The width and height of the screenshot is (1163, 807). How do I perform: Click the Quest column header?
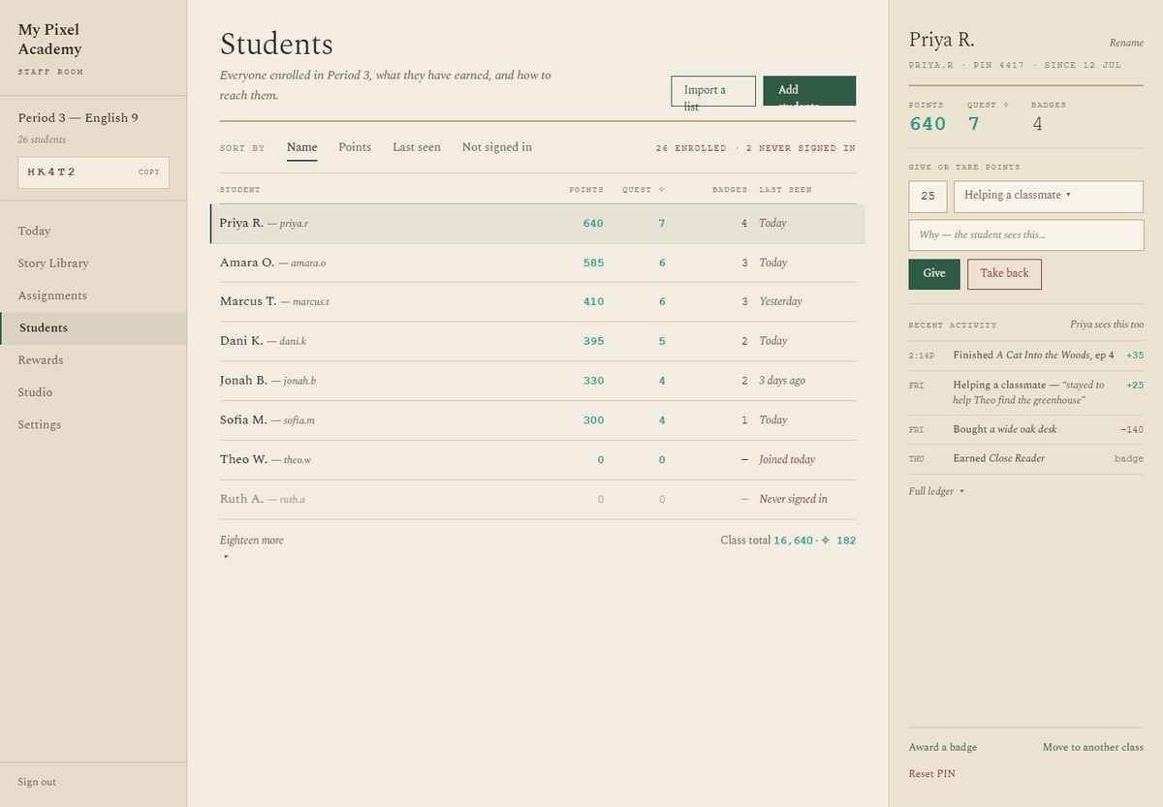point(644,190)
